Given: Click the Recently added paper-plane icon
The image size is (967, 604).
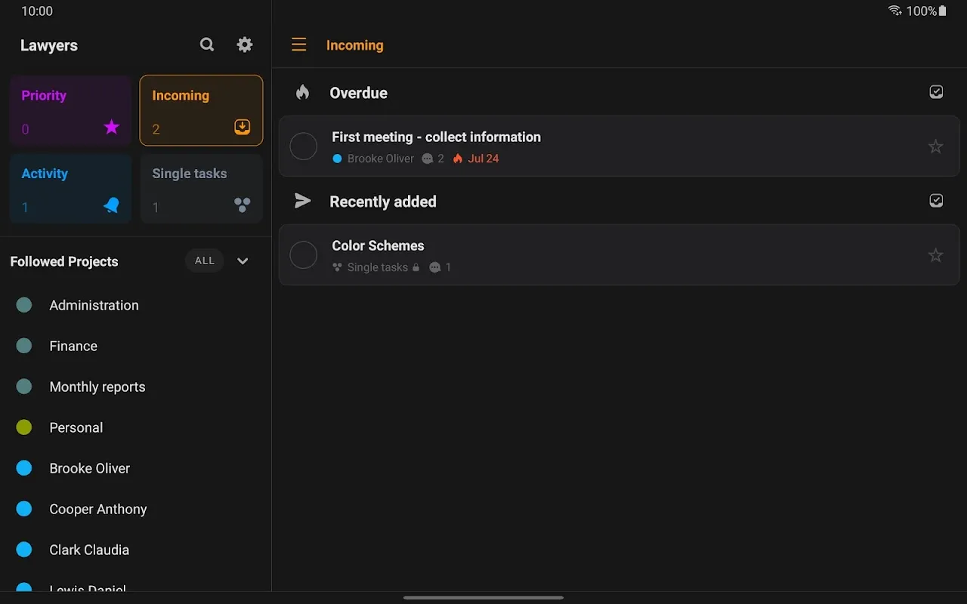Looking at the screenshot, I should click(303, 201).
